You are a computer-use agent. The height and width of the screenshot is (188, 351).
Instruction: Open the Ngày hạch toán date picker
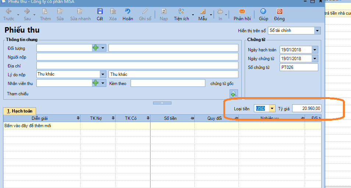(x=315, y=50)
